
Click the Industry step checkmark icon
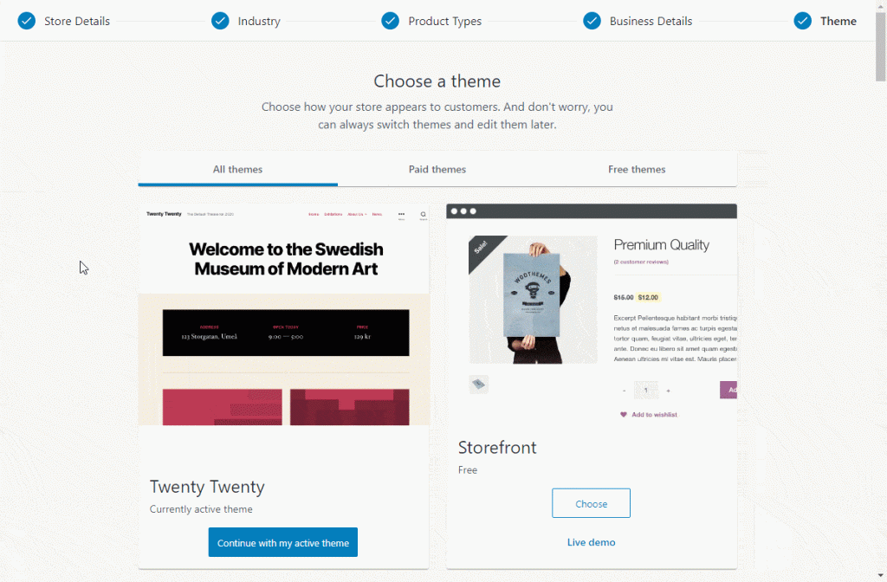point(220,21)
